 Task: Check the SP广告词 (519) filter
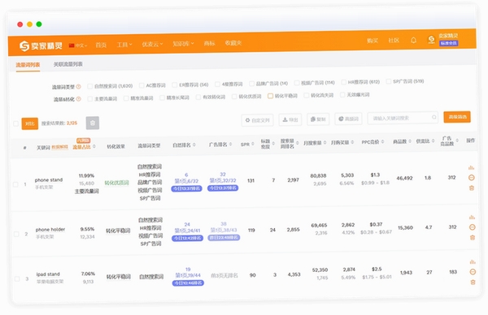coord(389,81)
